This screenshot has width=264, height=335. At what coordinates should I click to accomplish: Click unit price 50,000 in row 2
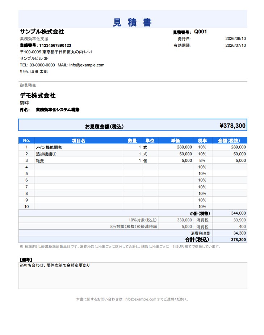(185, 154)
